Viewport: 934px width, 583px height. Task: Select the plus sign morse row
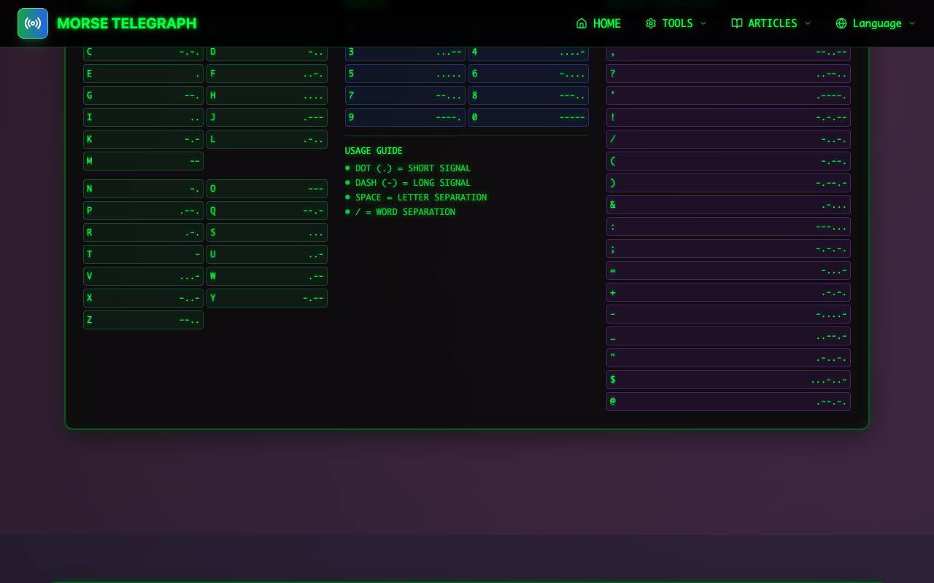tap(728, 292)
